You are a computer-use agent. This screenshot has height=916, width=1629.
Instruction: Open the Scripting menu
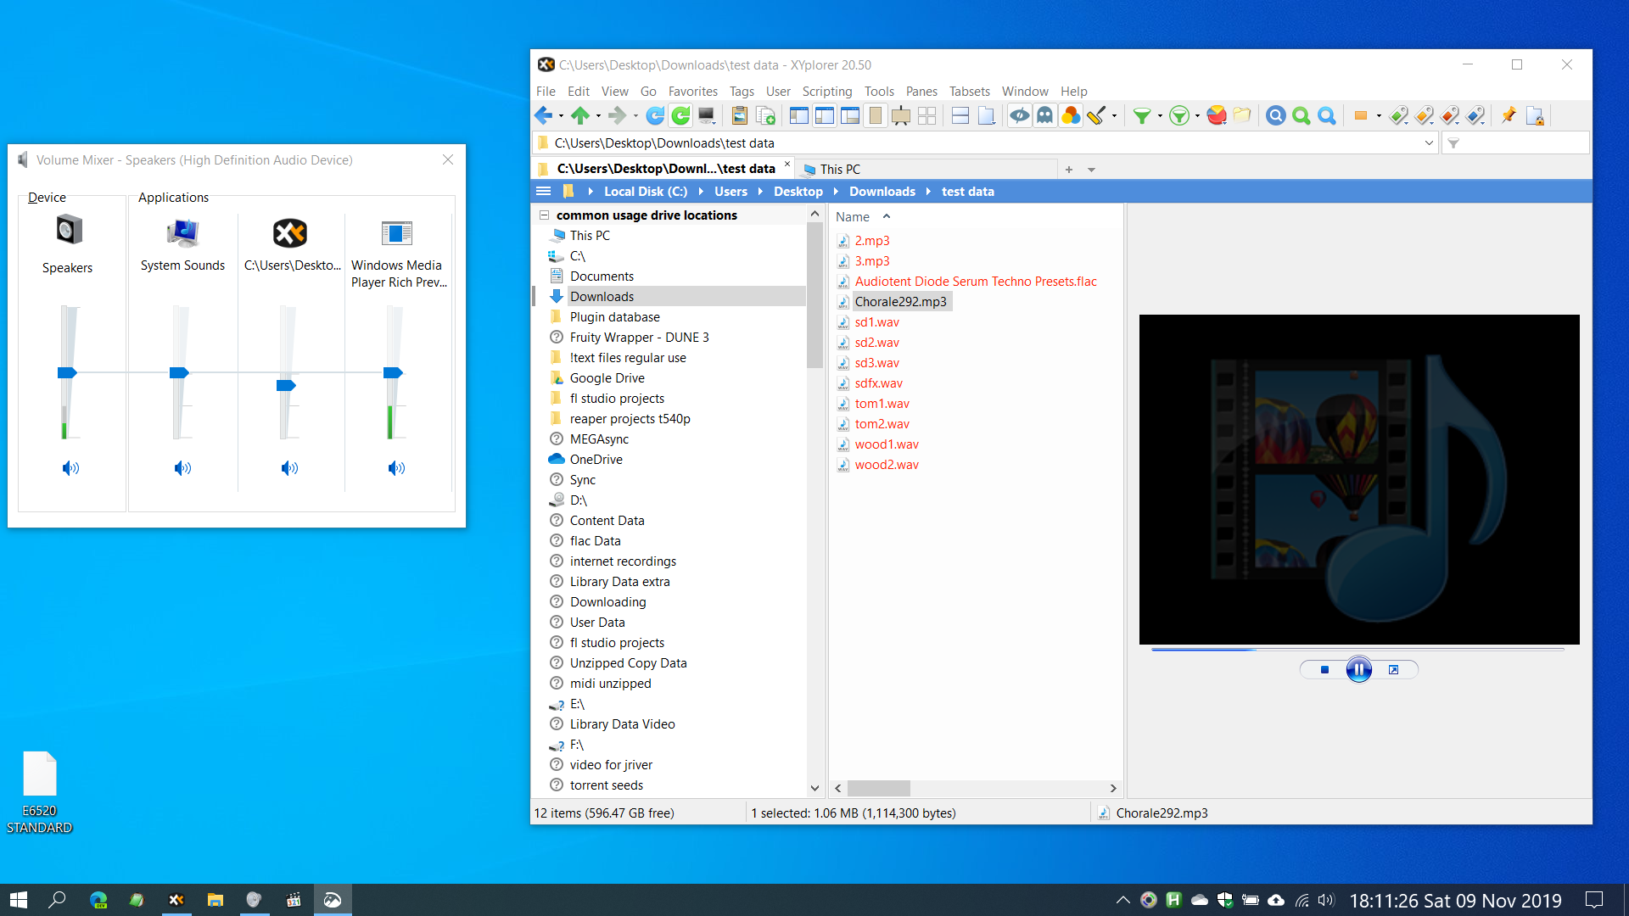pyautogui.click(x=826, y=91)
